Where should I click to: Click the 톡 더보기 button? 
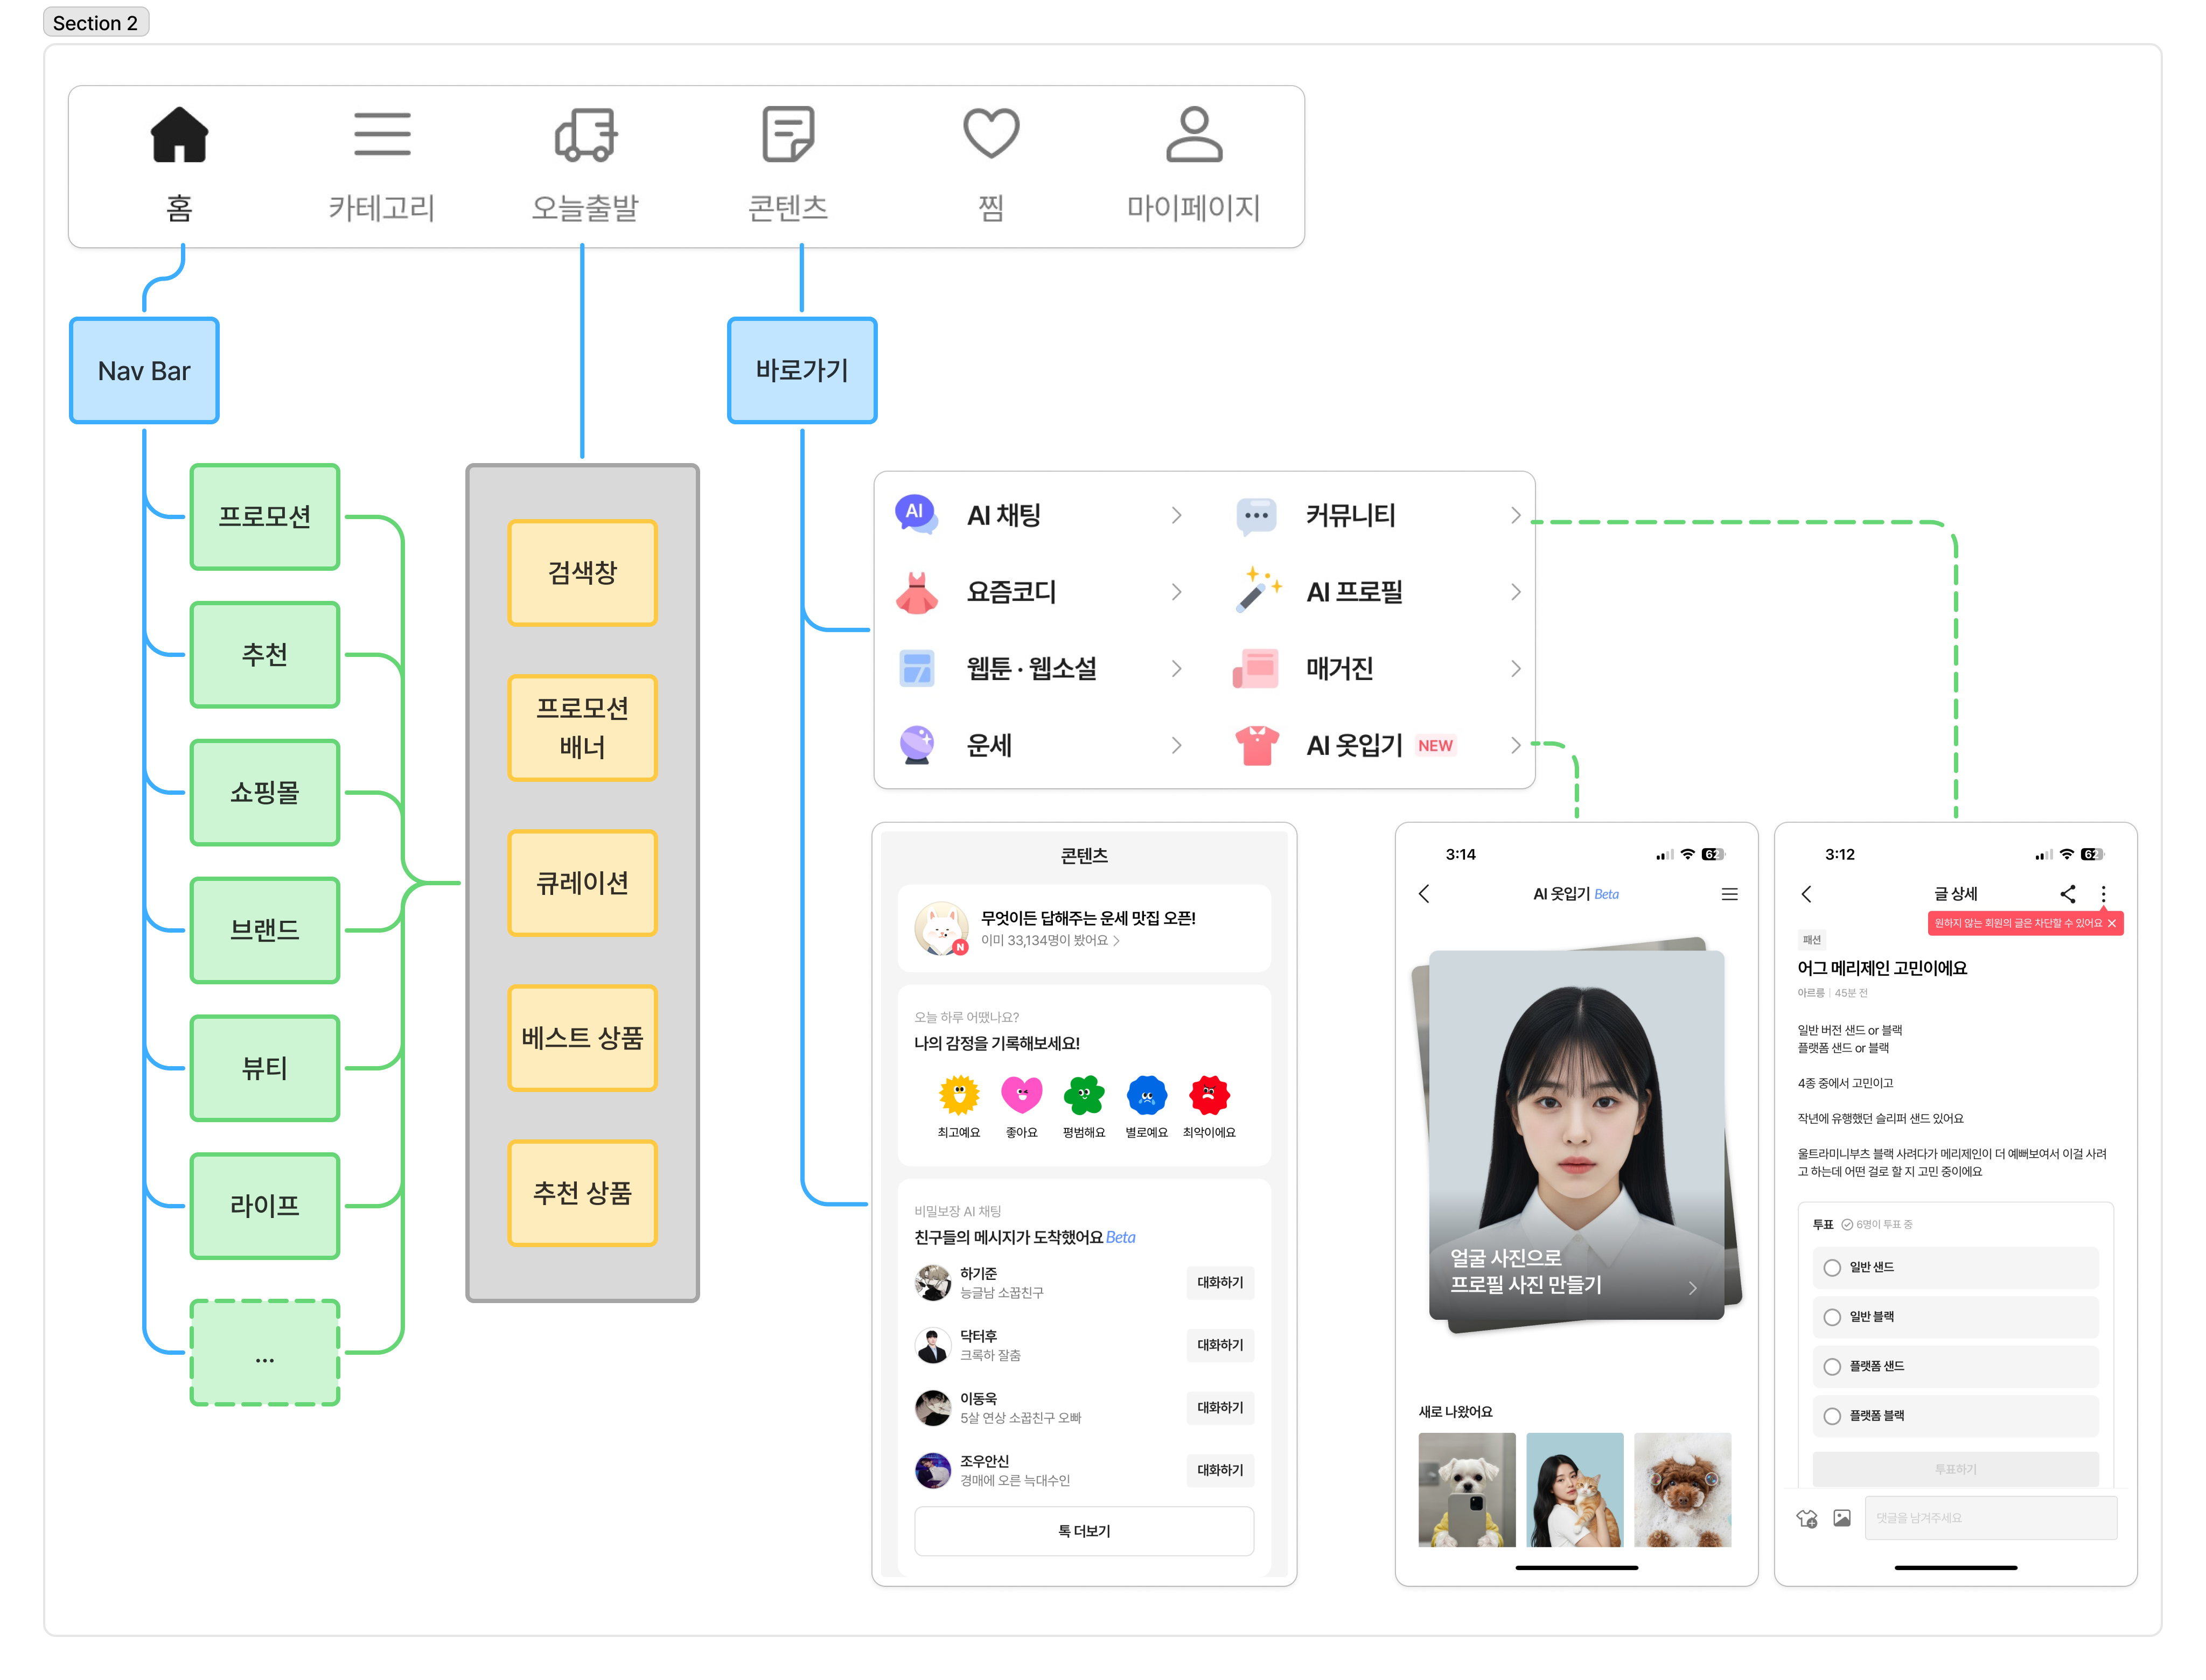[1084, 1531]
